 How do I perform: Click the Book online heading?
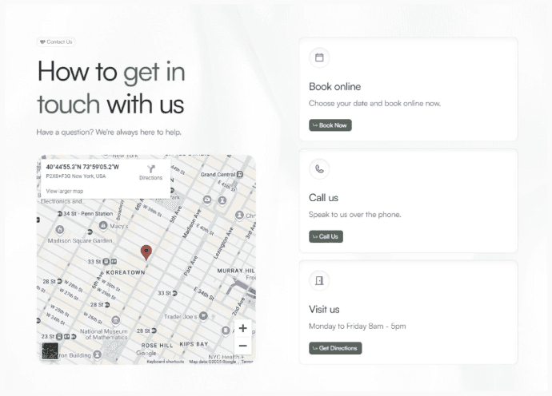334,87
